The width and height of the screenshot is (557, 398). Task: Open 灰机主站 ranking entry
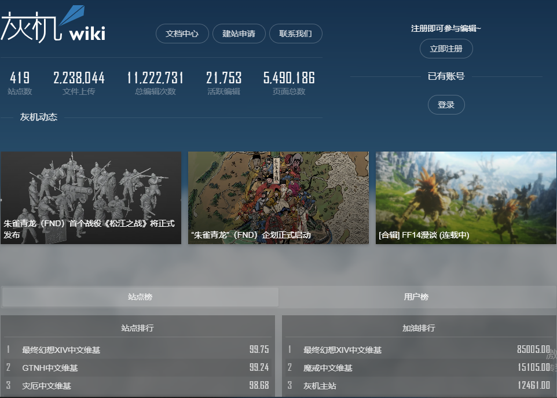(x=320, y=386)
